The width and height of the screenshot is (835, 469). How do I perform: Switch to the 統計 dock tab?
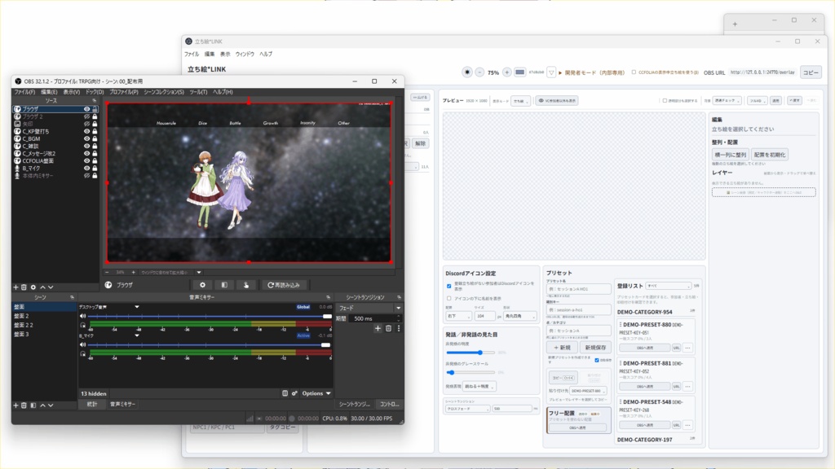tap(92, 404)
